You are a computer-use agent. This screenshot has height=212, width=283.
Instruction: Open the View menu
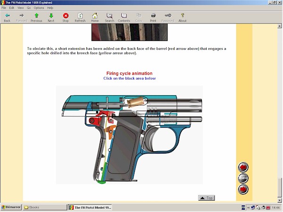21,8
